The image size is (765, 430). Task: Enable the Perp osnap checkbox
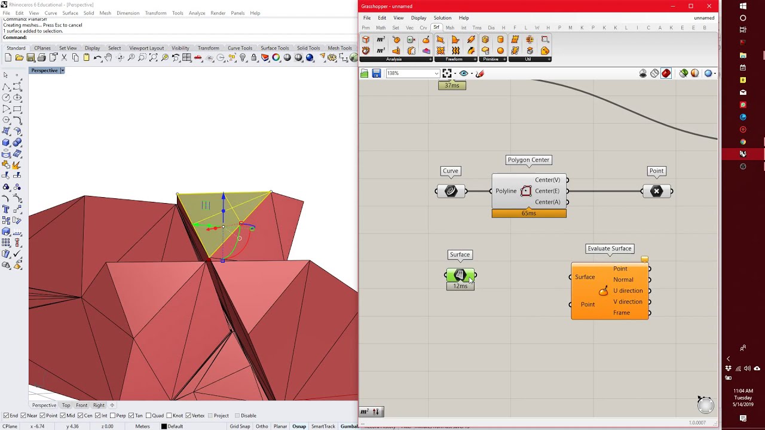112,416
